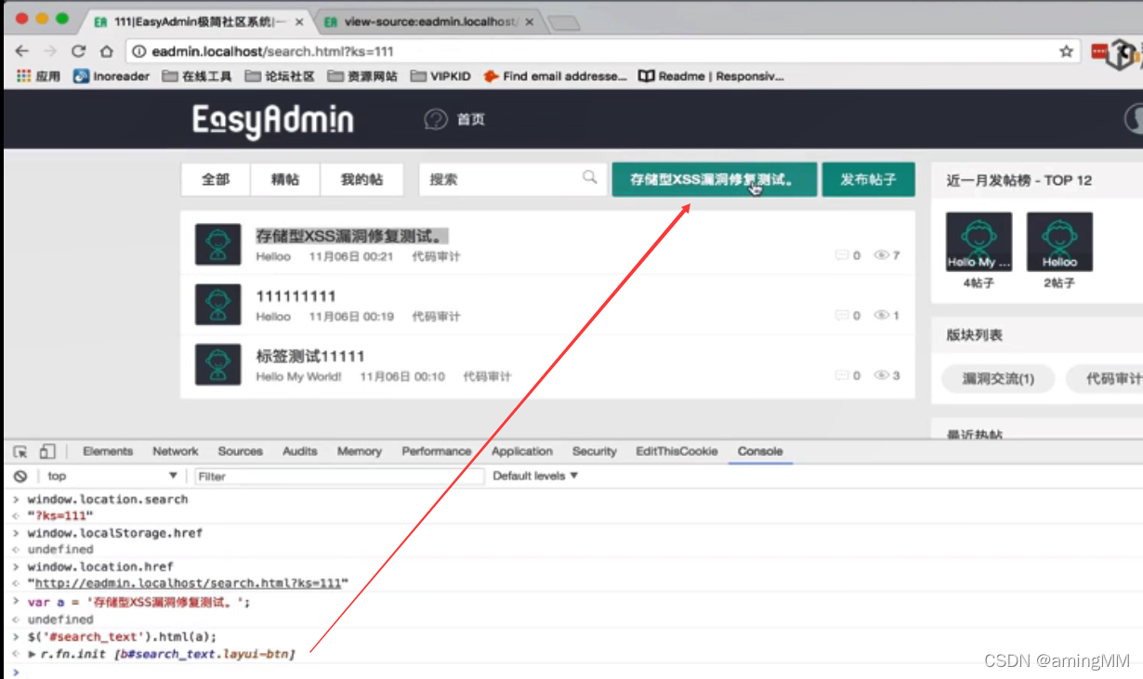Click the browser forward arrow

(50, 52)
